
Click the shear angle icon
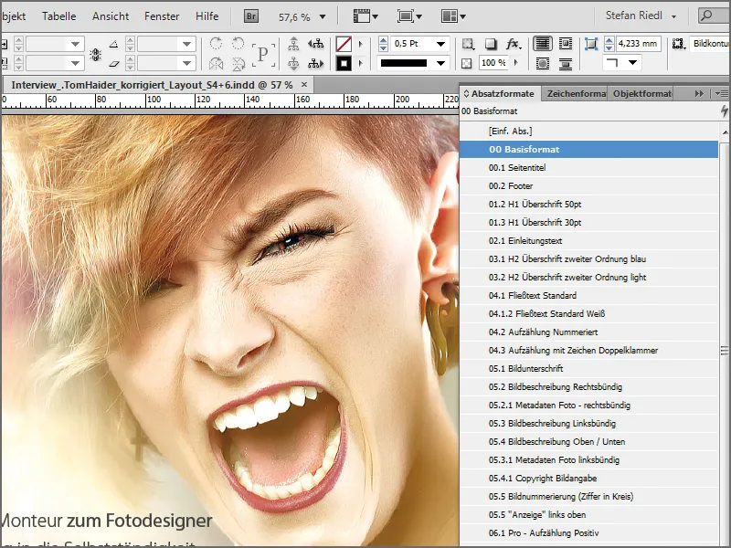point(113,63)
